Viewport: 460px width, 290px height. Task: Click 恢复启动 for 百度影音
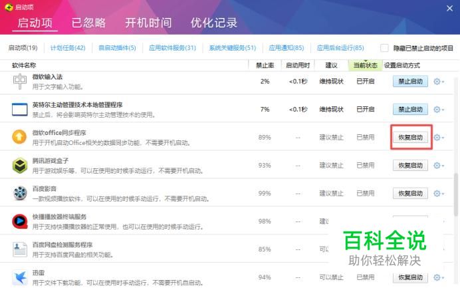[x=410, y=194]
